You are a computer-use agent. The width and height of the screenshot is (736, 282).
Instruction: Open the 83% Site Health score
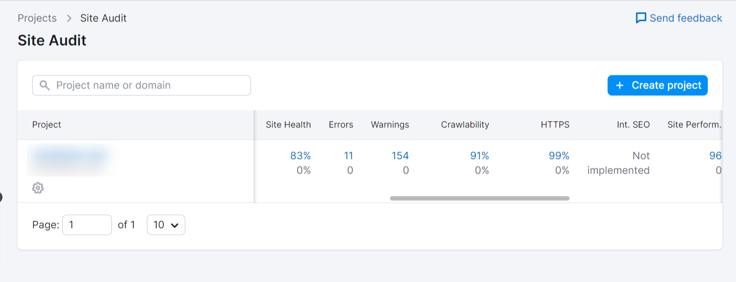[300, 156]
